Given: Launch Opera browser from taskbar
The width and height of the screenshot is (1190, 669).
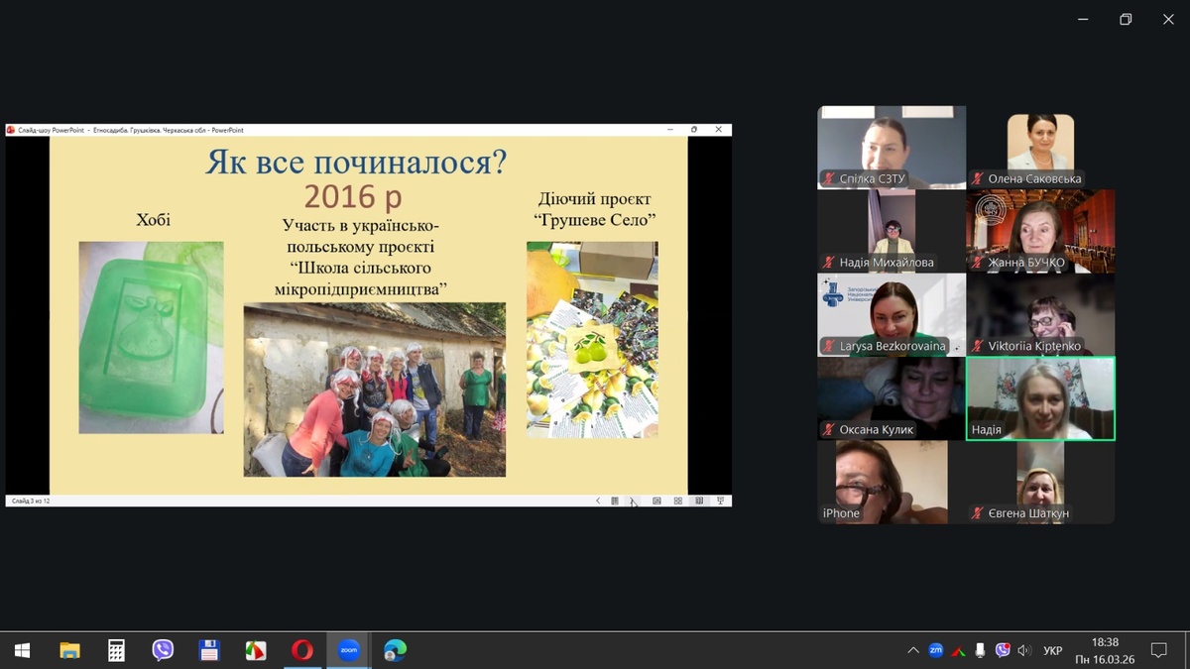Looking at the screenshot, I should coord(302,650).
